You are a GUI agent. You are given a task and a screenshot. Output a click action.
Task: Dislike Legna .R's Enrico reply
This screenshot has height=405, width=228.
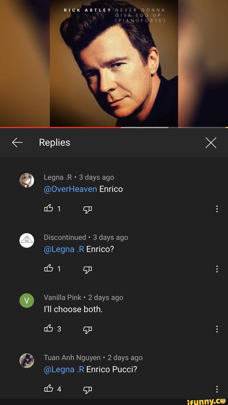(87, 209)
